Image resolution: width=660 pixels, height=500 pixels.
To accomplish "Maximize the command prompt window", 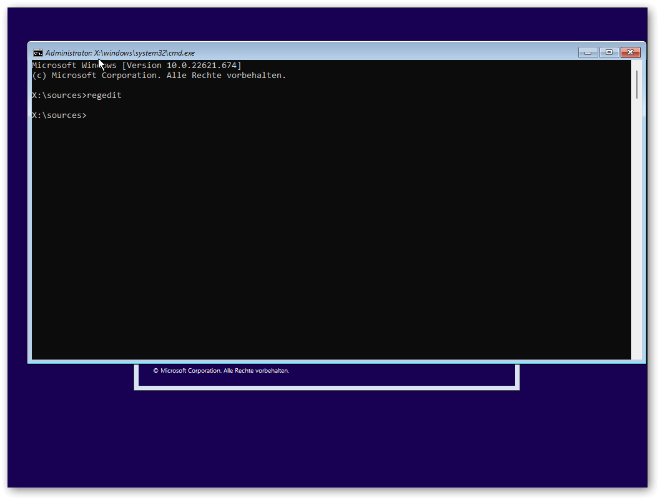I will [609, 52].
